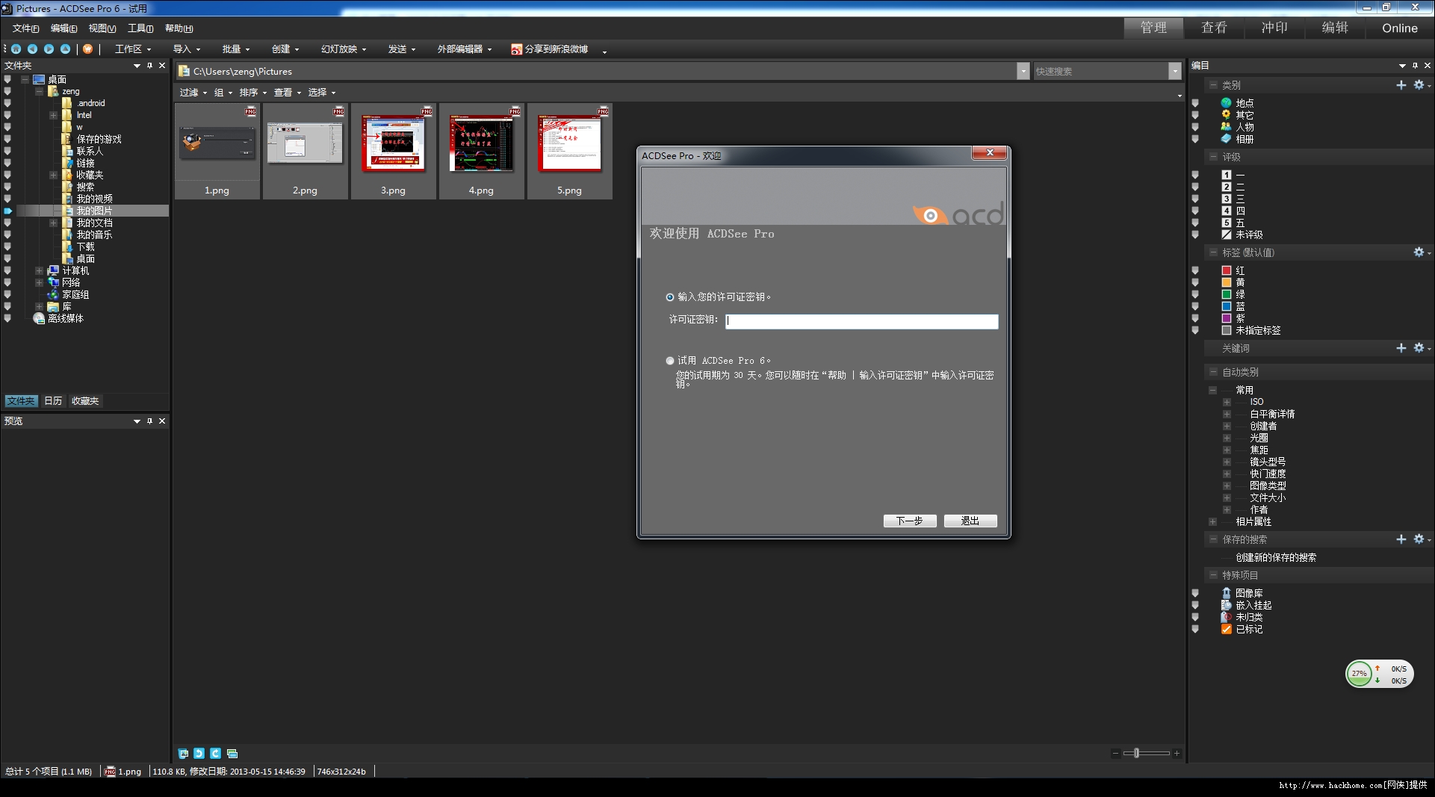The width and height of the screenshot is (1435, 797).
Task: Select 我的文档 folder in tree
Action: 94,223
